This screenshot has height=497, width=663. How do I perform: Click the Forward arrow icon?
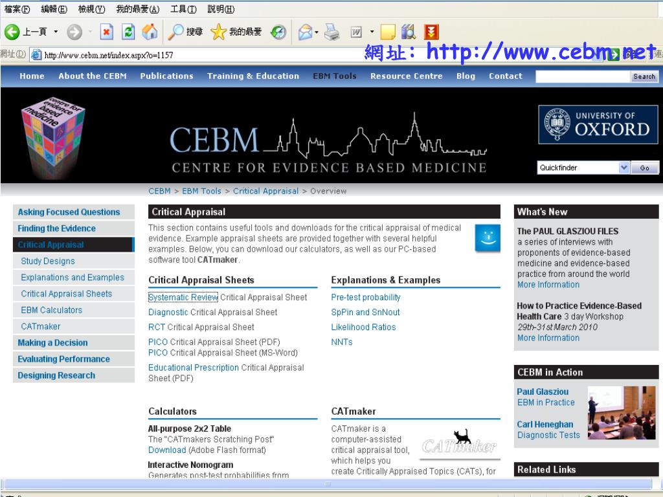pyautogui.click(x=74, y=32)
